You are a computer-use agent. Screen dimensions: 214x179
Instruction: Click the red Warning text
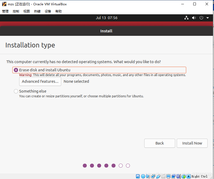click(x=26, y=75)
